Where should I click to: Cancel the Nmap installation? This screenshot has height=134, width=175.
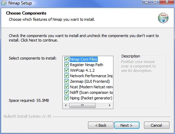(157, 125)
